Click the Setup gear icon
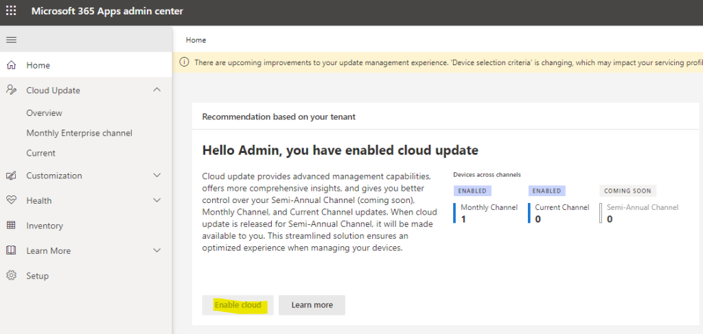Image resolution: width=703 pixels, height=334 pixels. (x=11, y=275)
